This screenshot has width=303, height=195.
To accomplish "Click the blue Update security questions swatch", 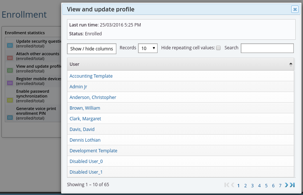I will pyautogui.click(x=10, y=46).
